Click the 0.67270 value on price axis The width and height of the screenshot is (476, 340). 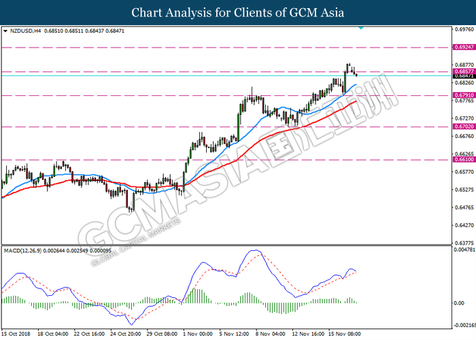(x=464, y=118)
